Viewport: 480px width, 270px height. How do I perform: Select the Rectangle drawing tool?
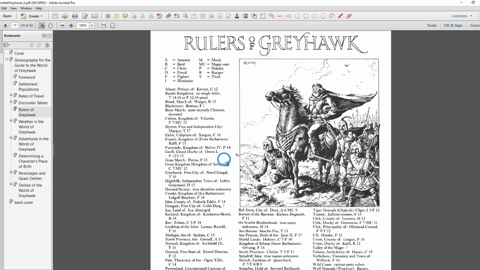pos(306,16)
